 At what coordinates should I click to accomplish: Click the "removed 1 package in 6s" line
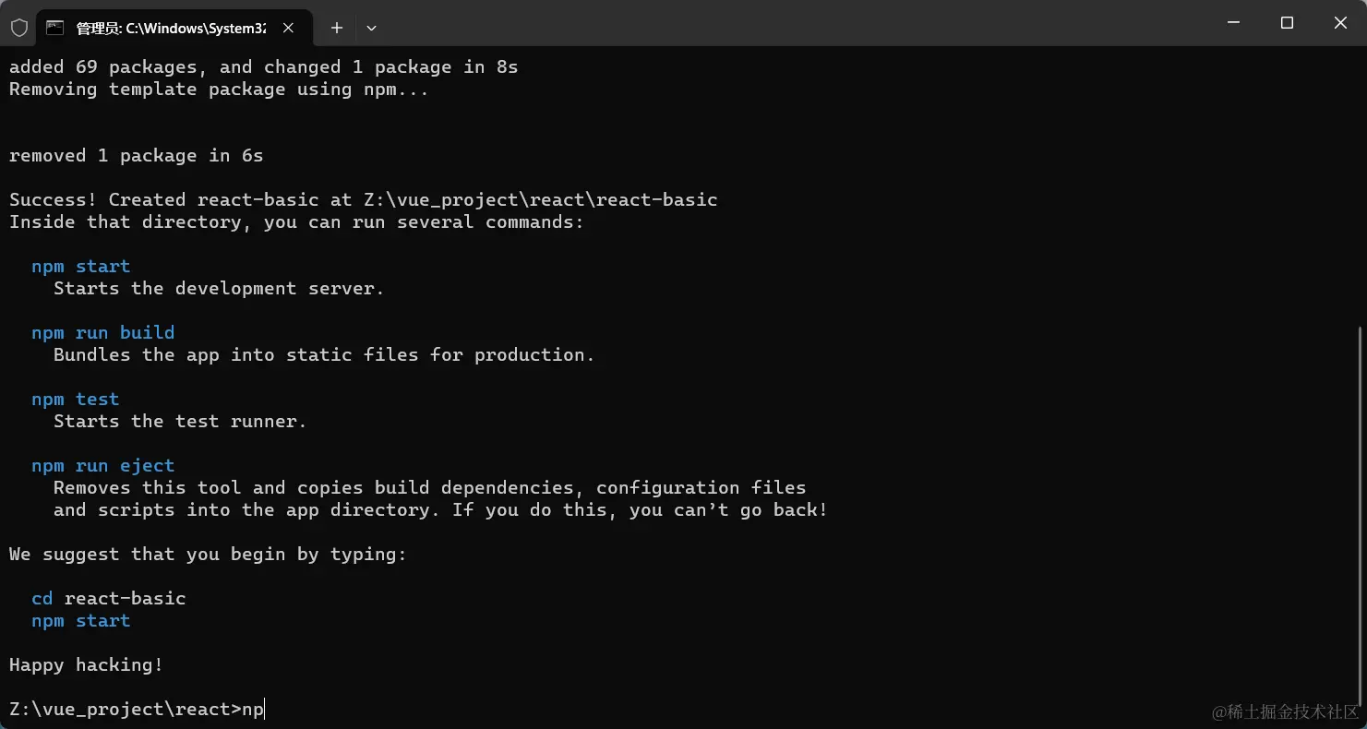coord(137,155)
